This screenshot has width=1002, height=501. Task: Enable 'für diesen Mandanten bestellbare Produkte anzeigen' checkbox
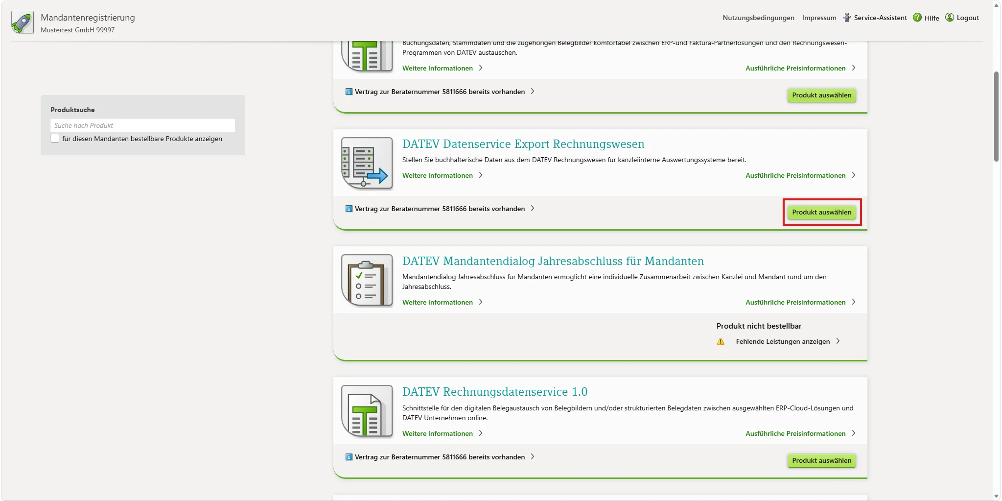(55, 139)
